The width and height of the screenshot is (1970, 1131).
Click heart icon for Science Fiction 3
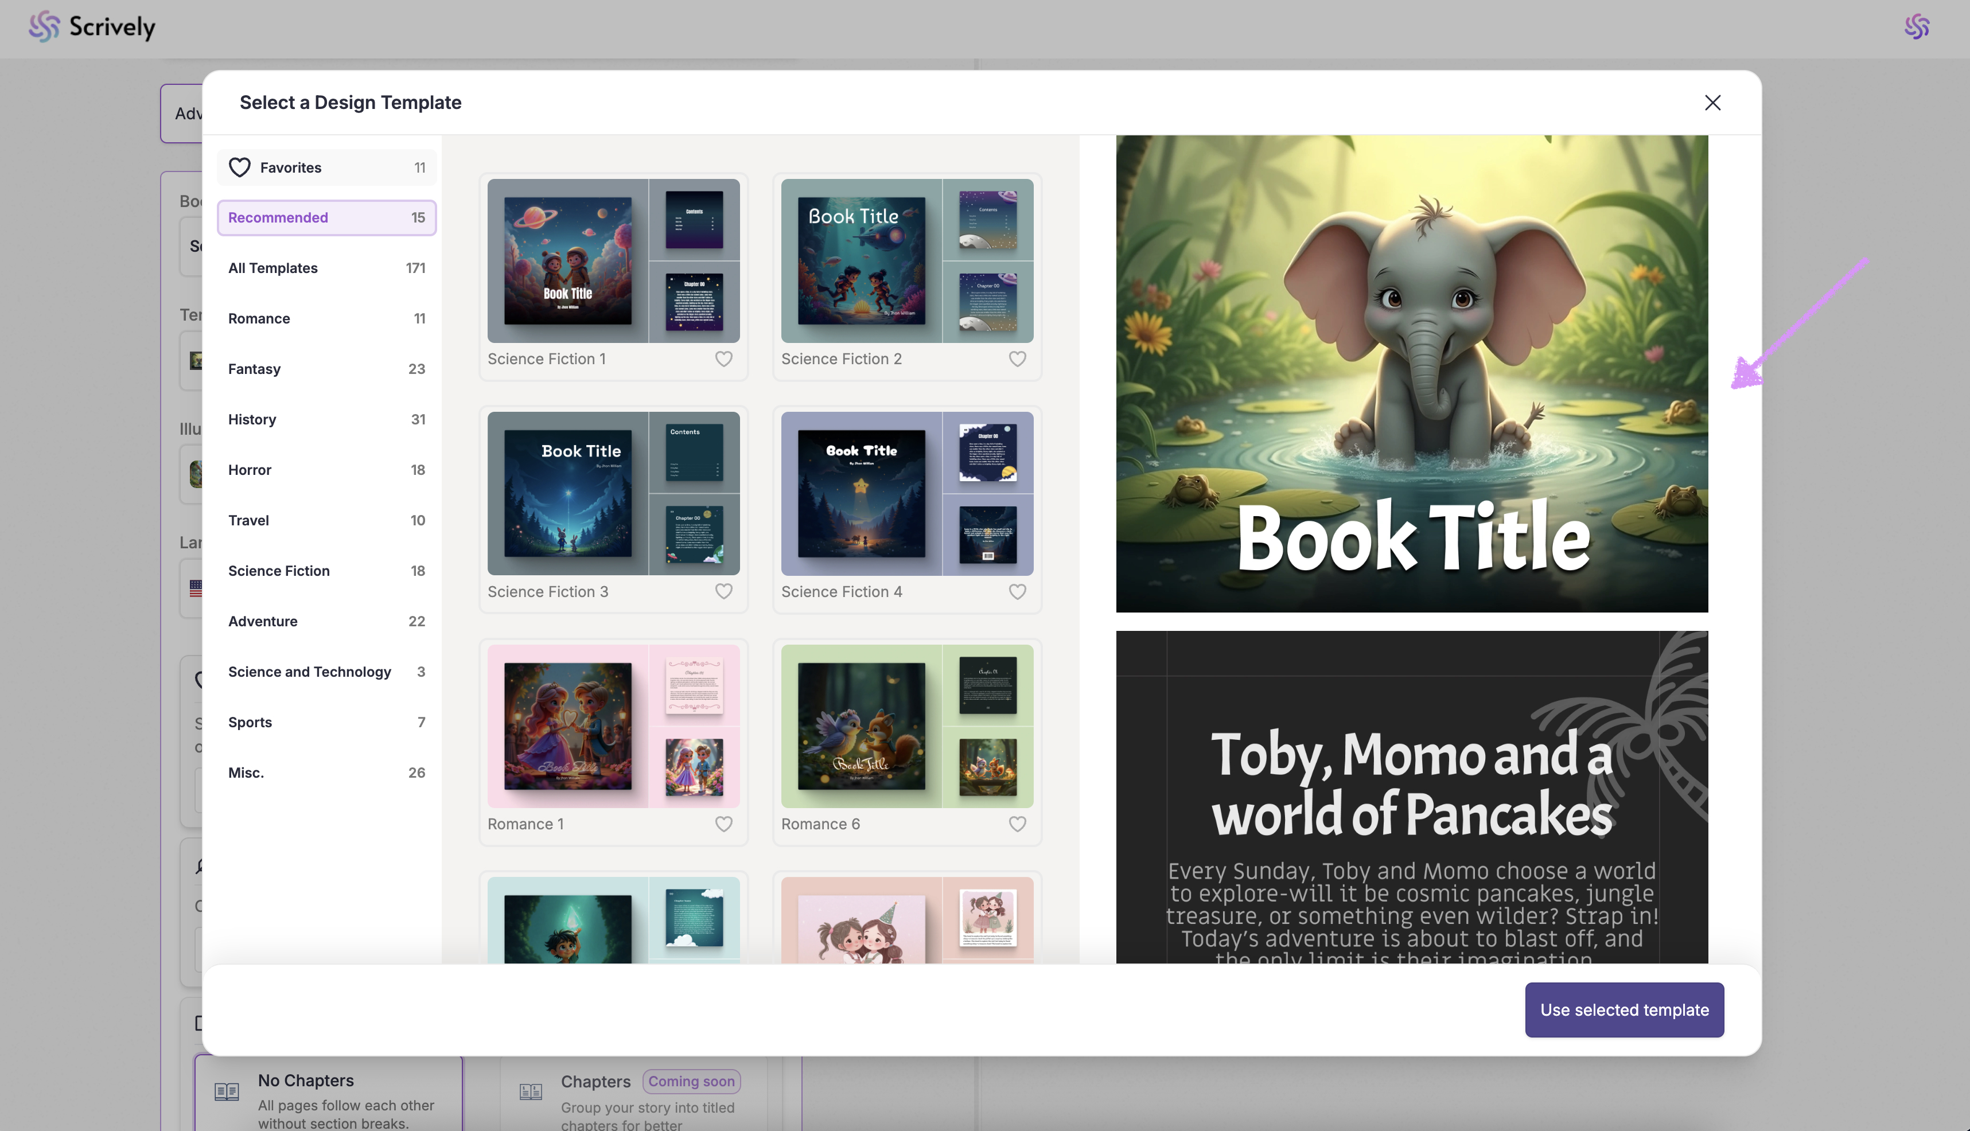coord(723,591)
